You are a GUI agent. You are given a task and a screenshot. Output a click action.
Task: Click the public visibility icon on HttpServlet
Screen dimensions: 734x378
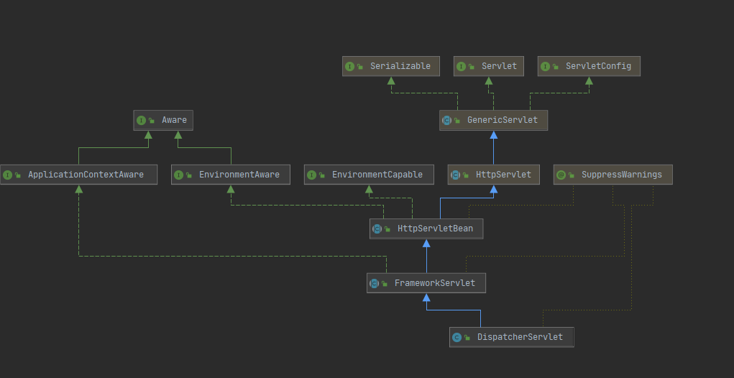coord(465,175)
